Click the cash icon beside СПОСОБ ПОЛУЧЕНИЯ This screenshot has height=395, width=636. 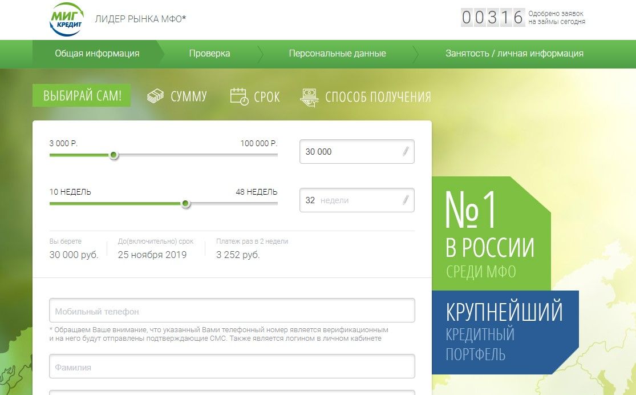[x=309, y=97]
